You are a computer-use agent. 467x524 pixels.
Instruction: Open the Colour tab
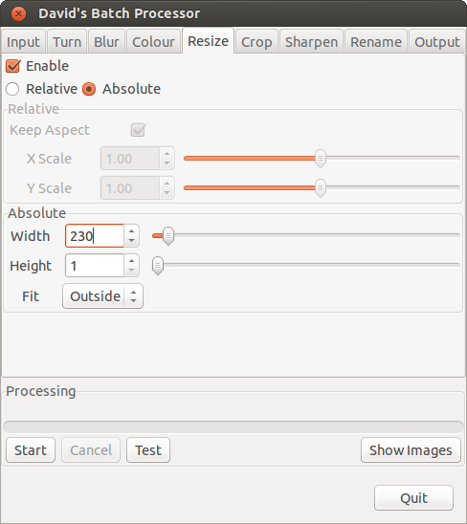click(x=153, y=42)
